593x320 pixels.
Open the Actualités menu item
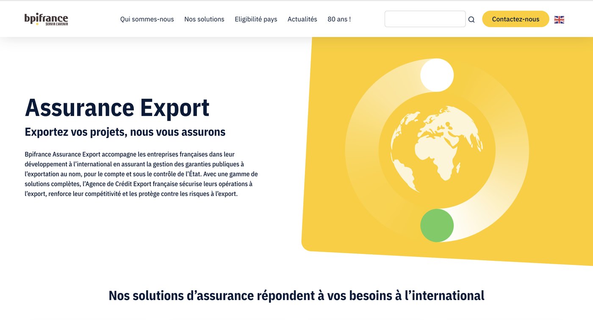(x=302, y=19)
